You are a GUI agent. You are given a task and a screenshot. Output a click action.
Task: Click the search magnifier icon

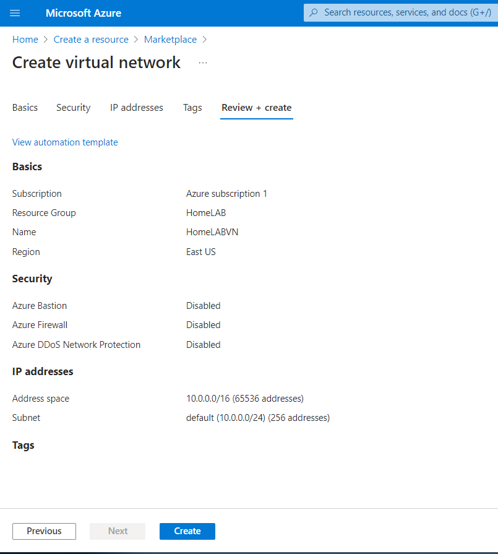pos(313,13)
